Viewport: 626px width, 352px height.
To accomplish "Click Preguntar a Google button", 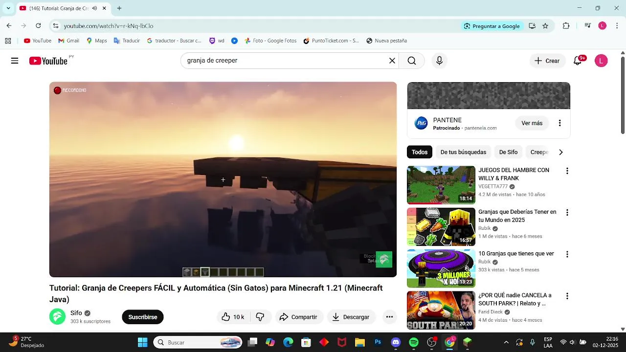I will [x=492, y=26].
